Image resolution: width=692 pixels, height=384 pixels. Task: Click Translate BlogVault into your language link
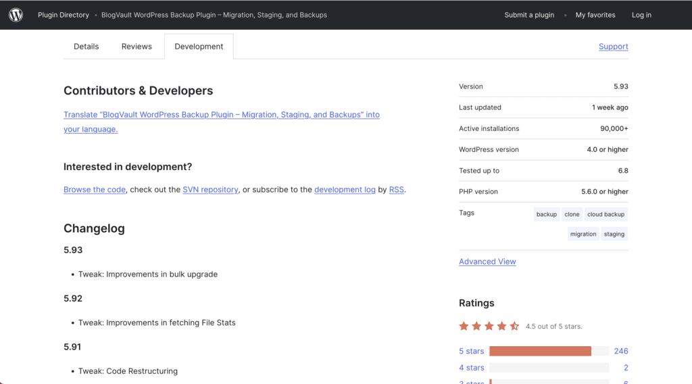222,121
